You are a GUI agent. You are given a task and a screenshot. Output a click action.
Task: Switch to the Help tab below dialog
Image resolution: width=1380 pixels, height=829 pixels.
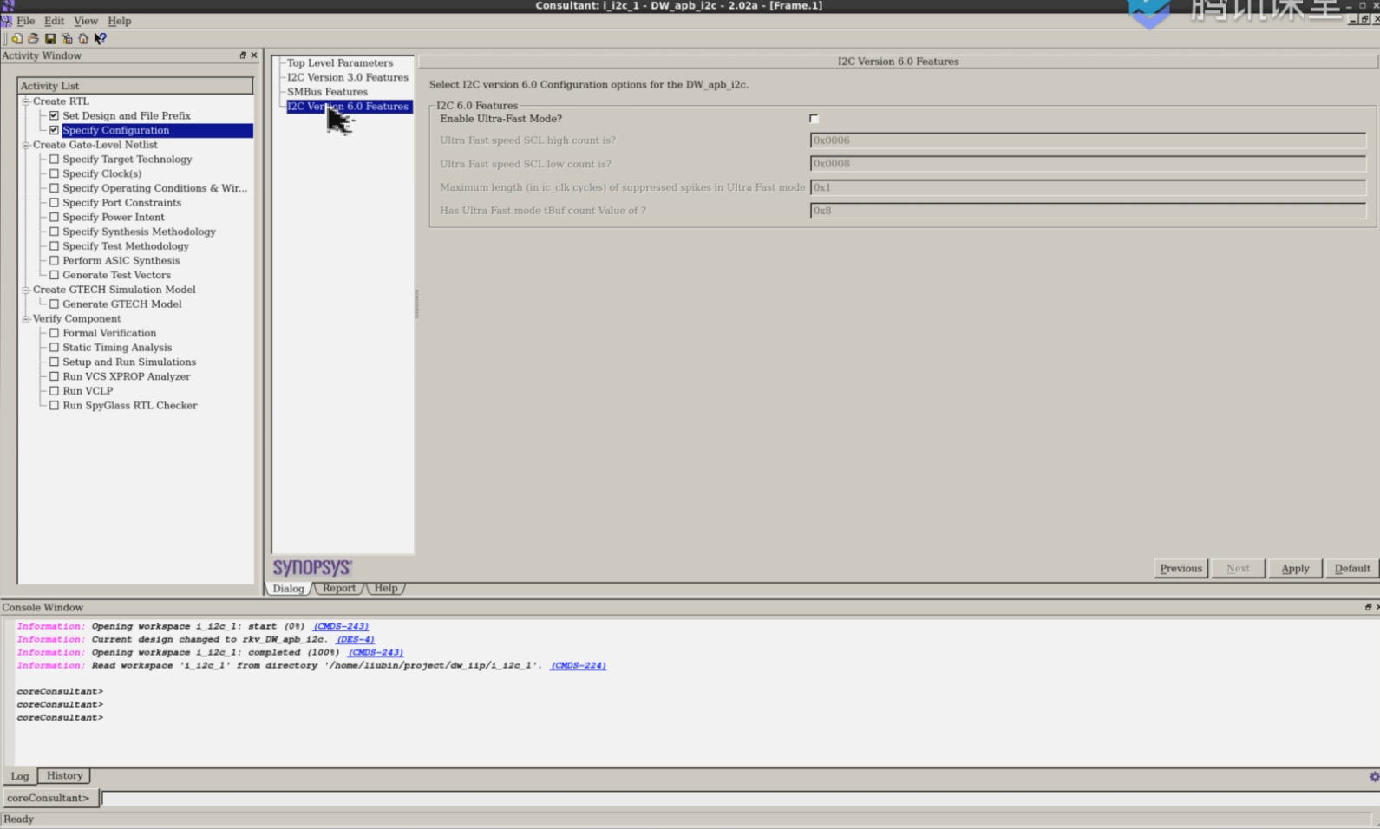(386, 588)
